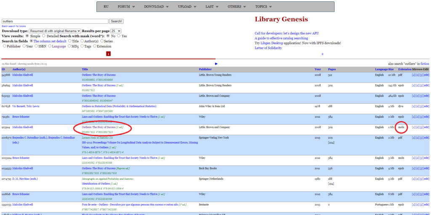Open author Bruce Schneier row 791361

pos(21,117)
